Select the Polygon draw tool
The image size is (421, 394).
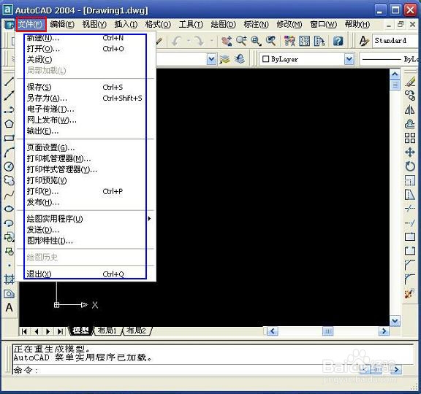(9, 124)
